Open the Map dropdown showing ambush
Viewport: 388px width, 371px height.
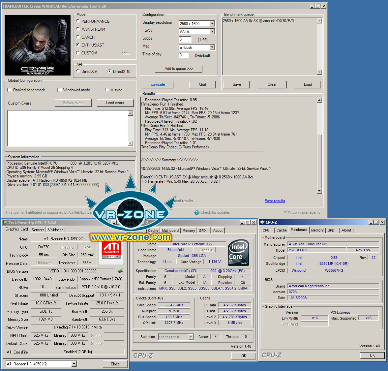pyautogui.click(x=212, y=47)
